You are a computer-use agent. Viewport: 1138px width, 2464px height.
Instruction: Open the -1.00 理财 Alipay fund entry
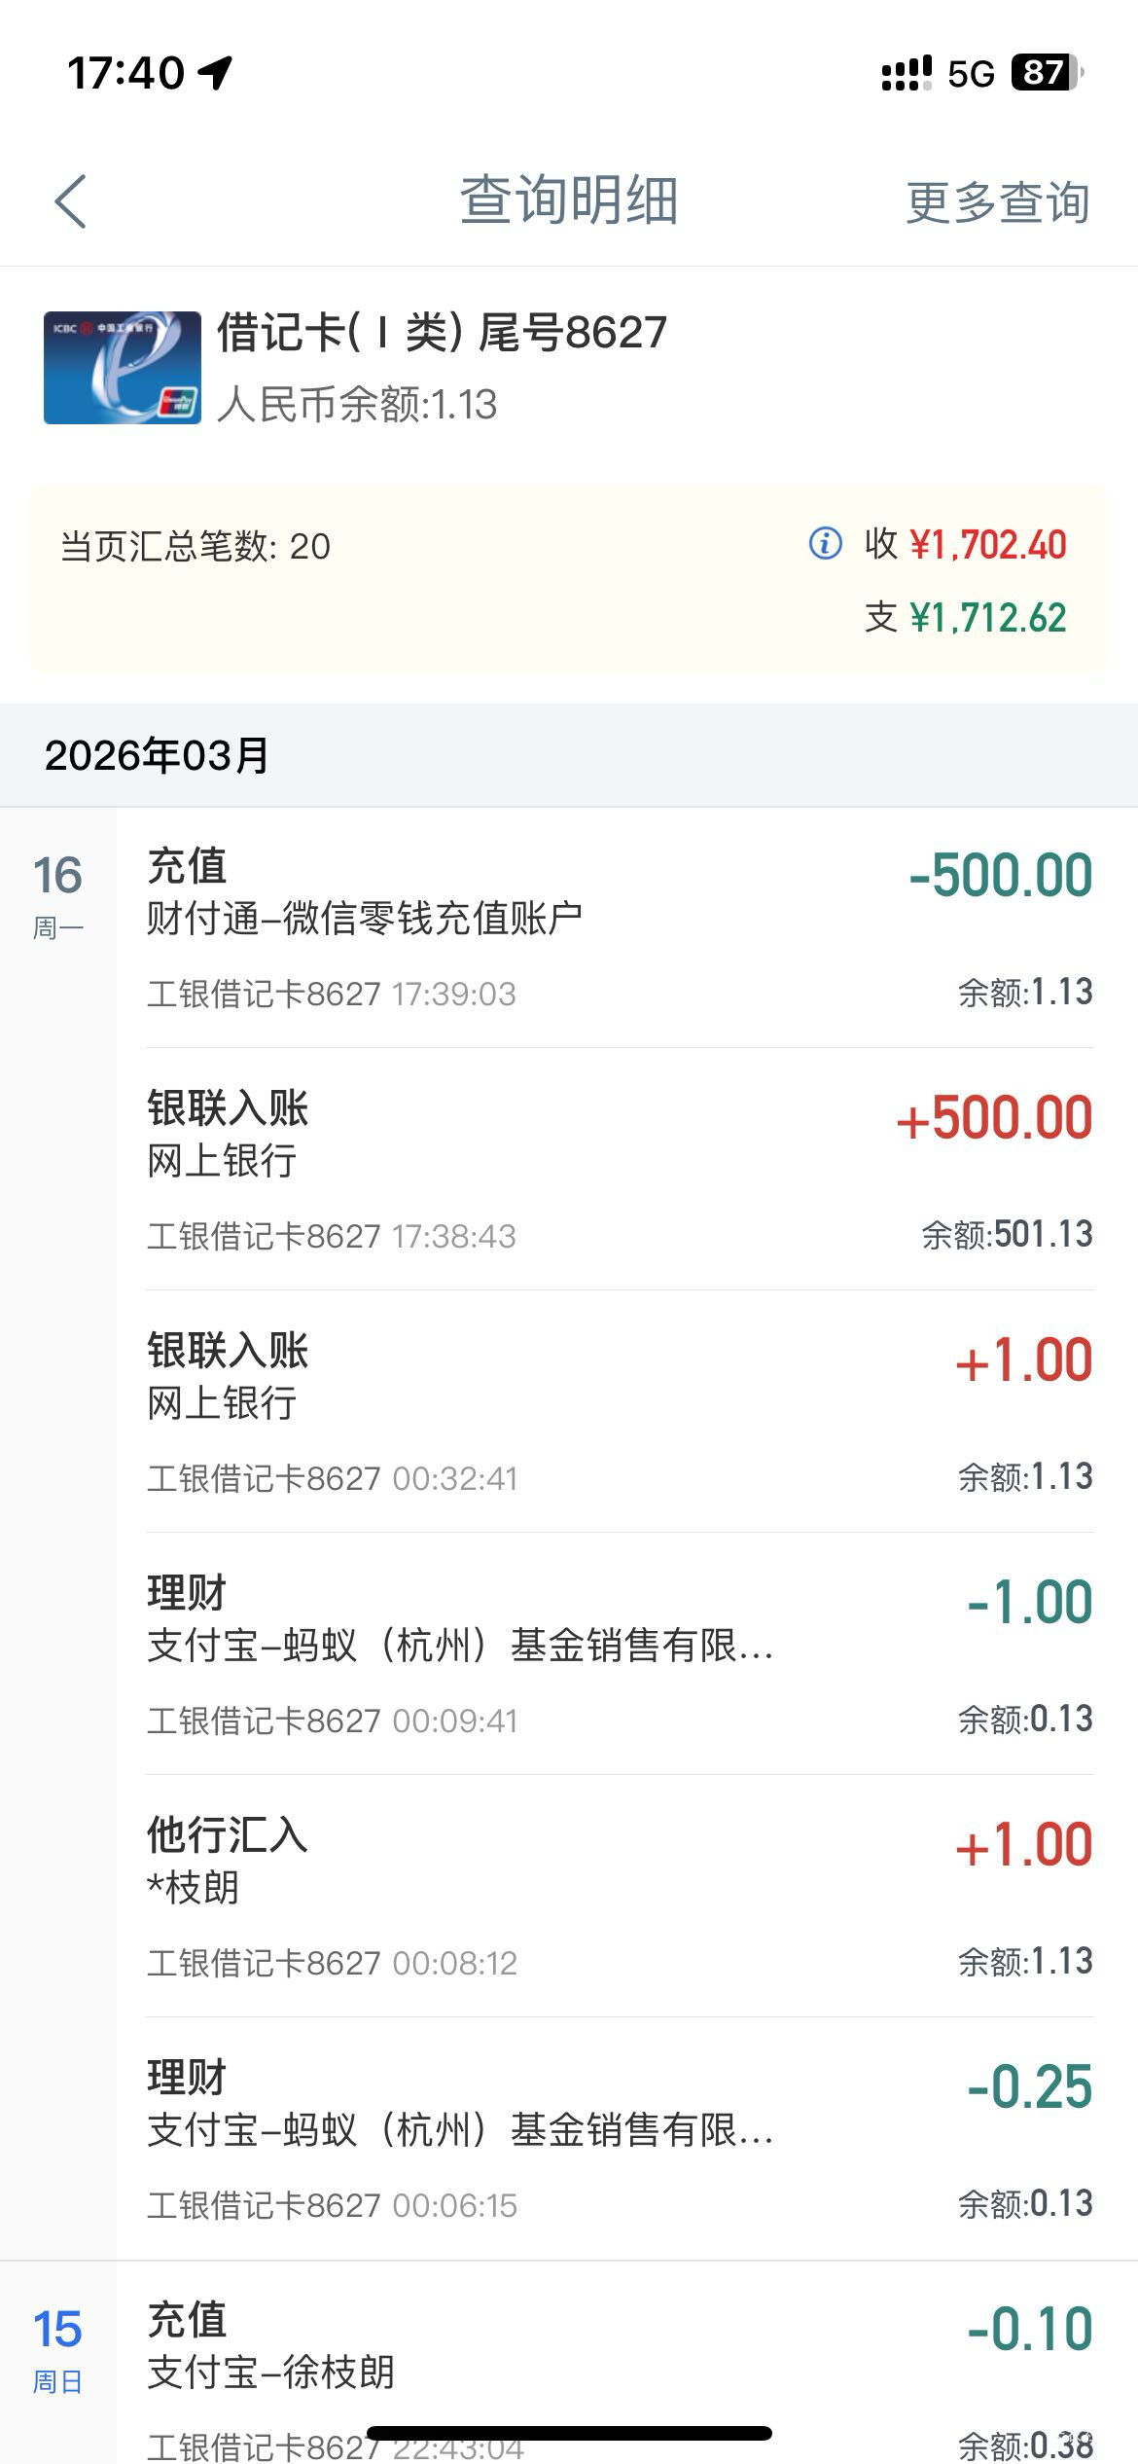[619, 1654]
